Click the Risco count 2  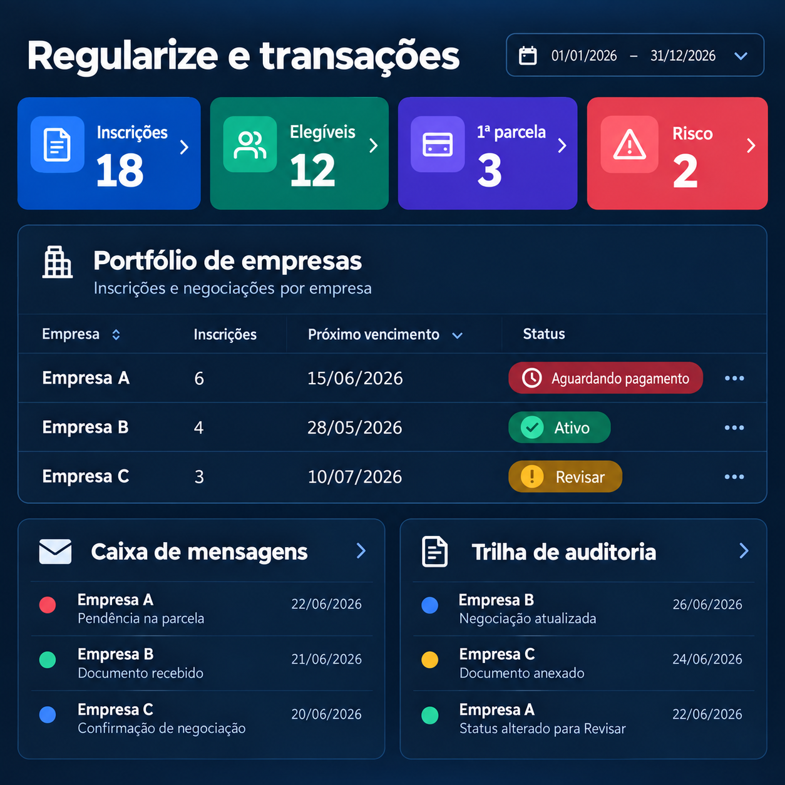coord(685,171)
